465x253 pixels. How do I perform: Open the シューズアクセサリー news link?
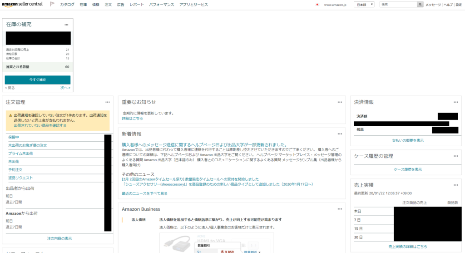(218, 184)
